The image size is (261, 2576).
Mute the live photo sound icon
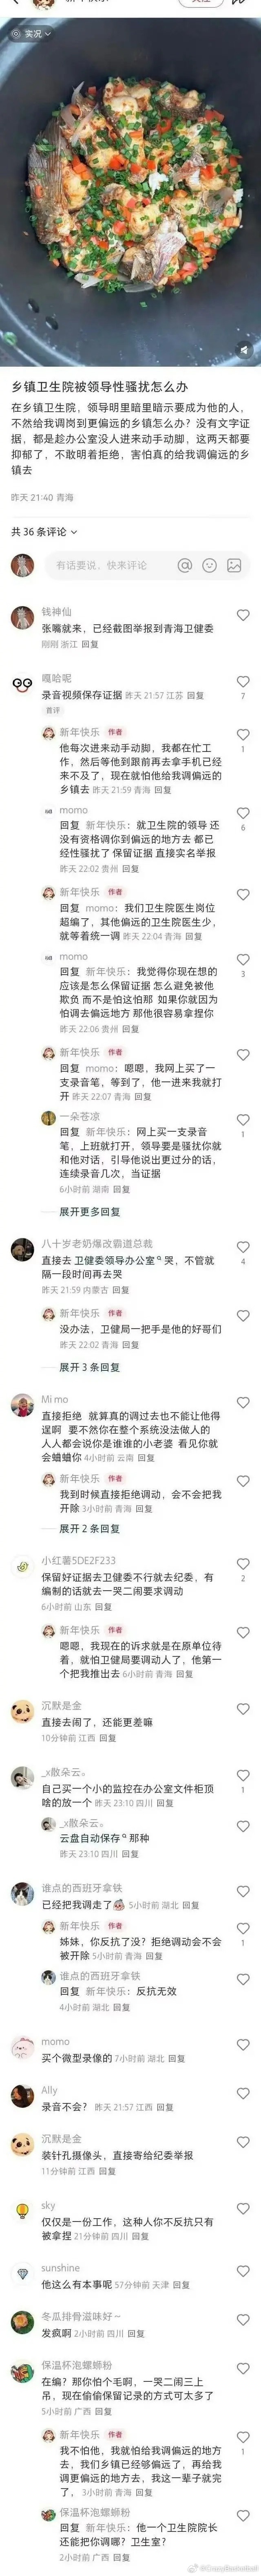pos(244,350)
